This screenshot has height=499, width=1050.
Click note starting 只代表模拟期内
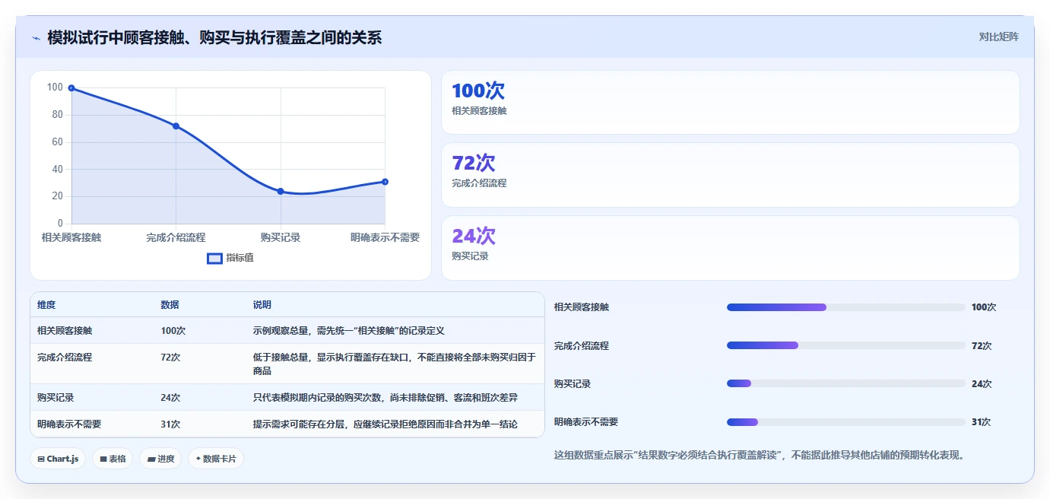385,398
